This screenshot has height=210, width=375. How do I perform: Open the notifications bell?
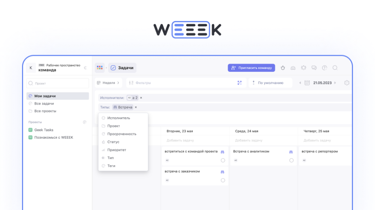pos(304,68)
